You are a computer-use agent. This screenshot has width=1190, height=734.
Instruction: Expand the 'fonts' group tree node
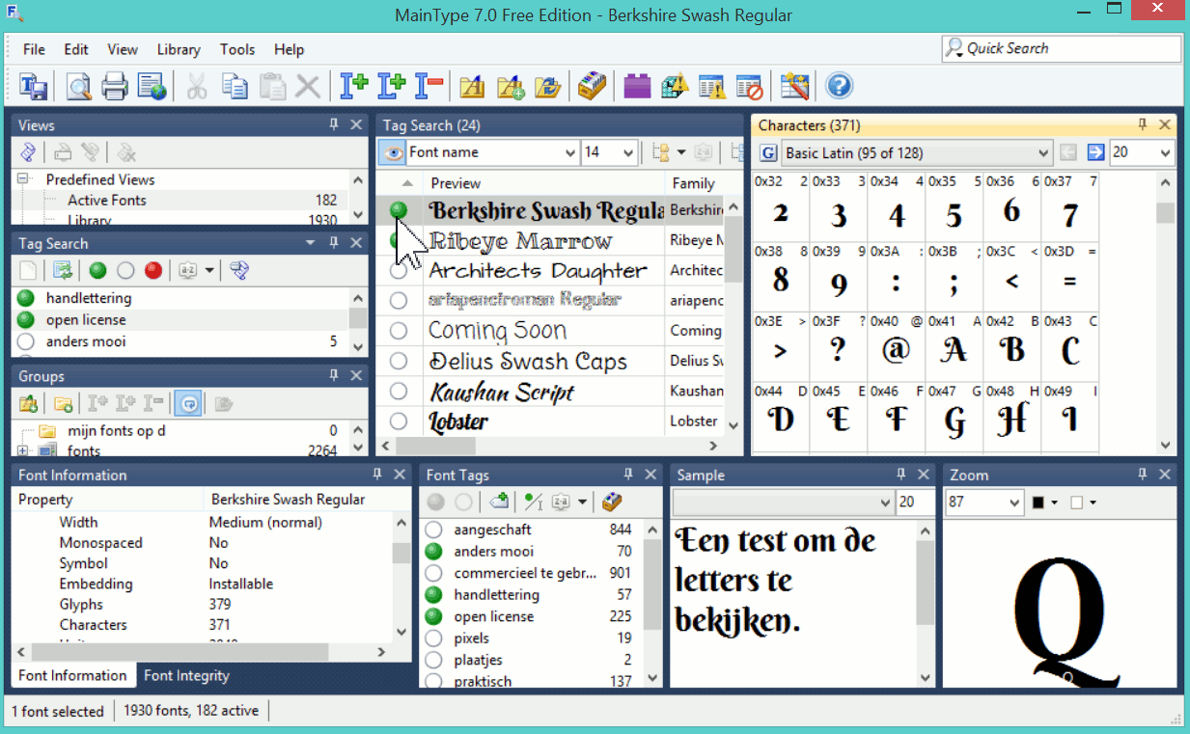(21, 450)
